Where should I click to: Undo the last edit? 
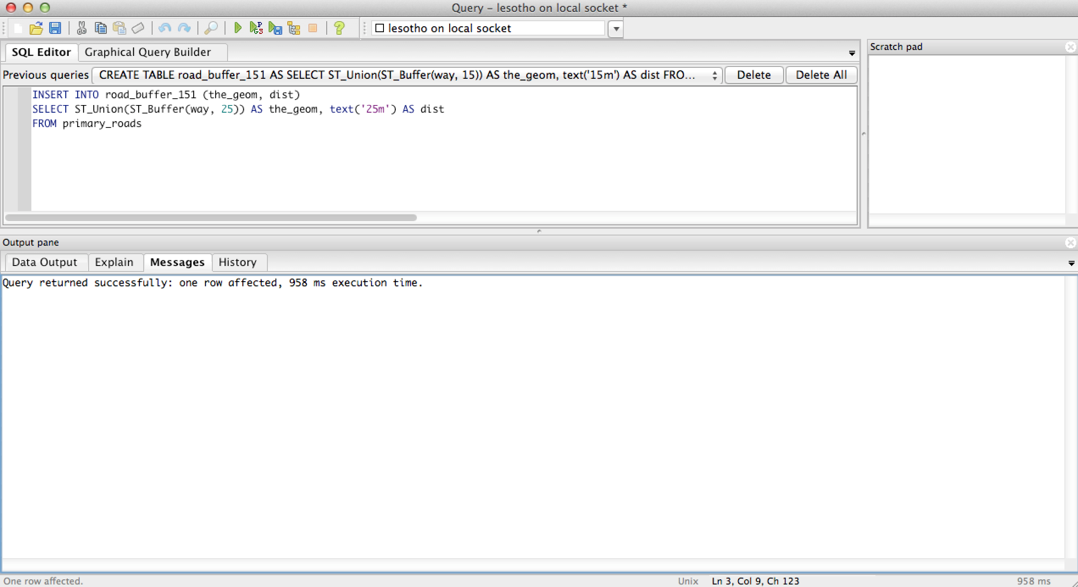(x=165, y=28)
